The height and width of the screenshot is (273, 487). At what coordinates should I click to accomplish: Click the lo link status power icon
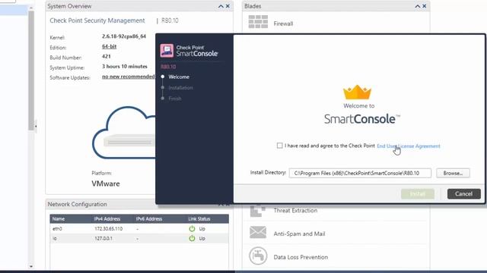(x=192, y=238)
